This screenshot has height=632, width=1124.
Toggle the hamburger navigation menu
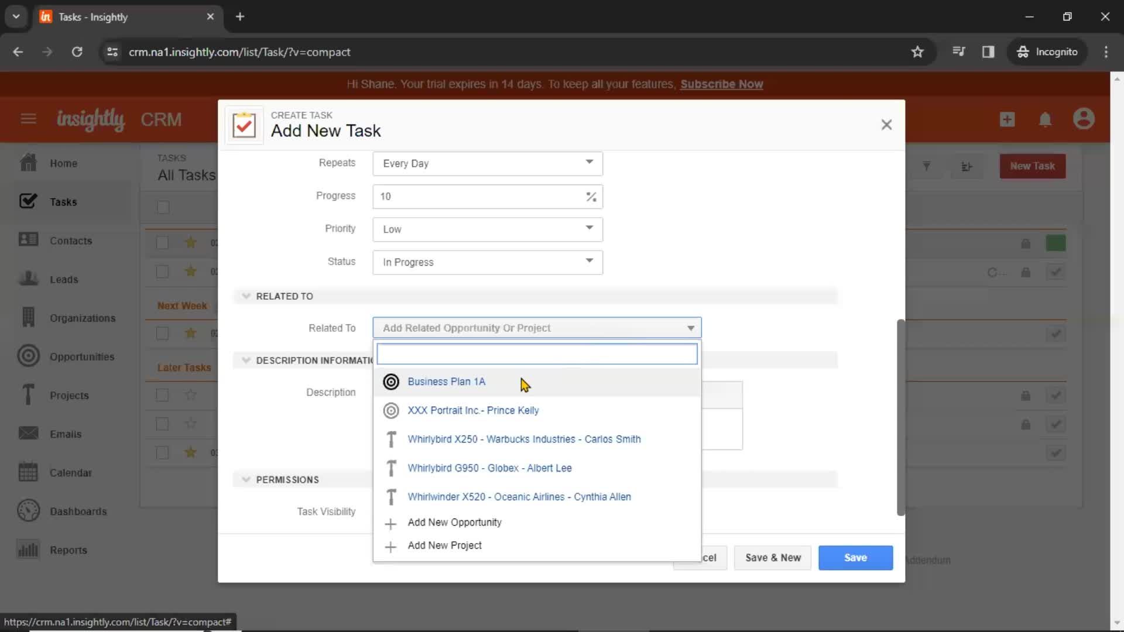28,119
